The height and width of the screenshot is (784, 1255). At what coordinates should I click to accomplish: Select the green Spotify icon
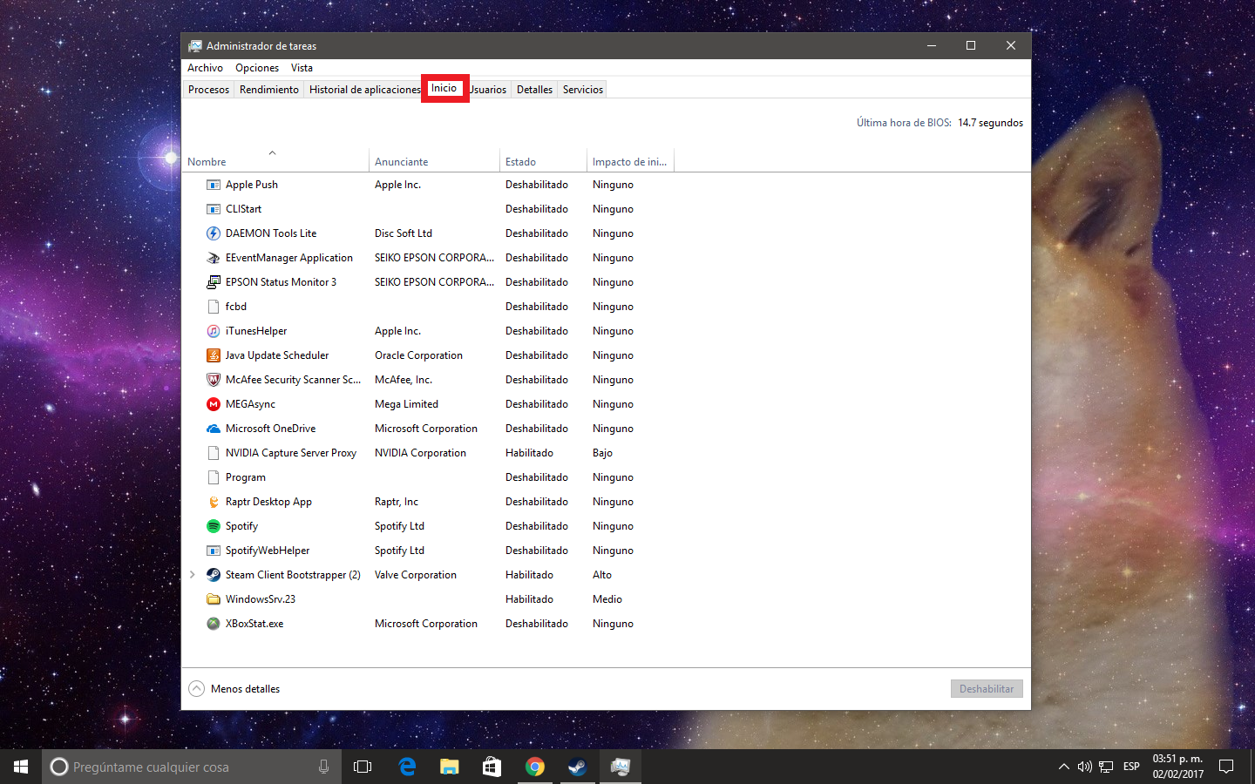[213, 526]
